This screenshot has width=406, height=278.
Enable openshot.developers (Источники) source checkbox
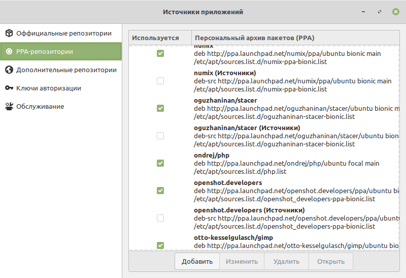(x=160, y=218)
